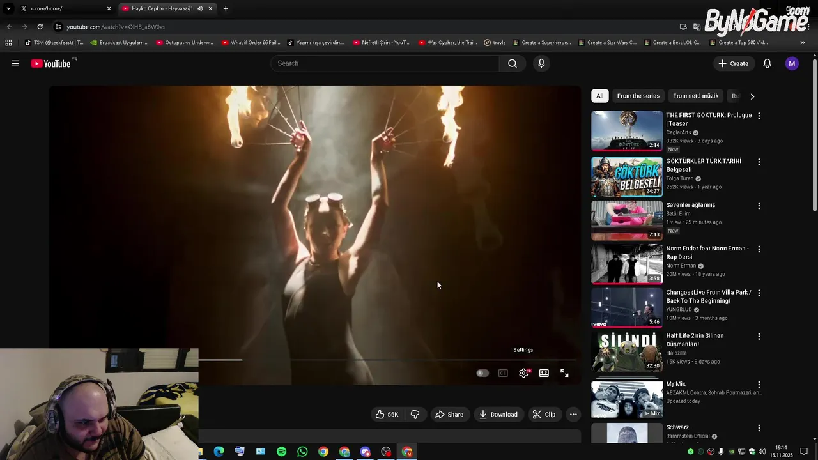Play THE FIRST GOKTURK Prologue thumbnail
Screen dimensions: 818x460
pyautogui.click(x=627, y=131)
